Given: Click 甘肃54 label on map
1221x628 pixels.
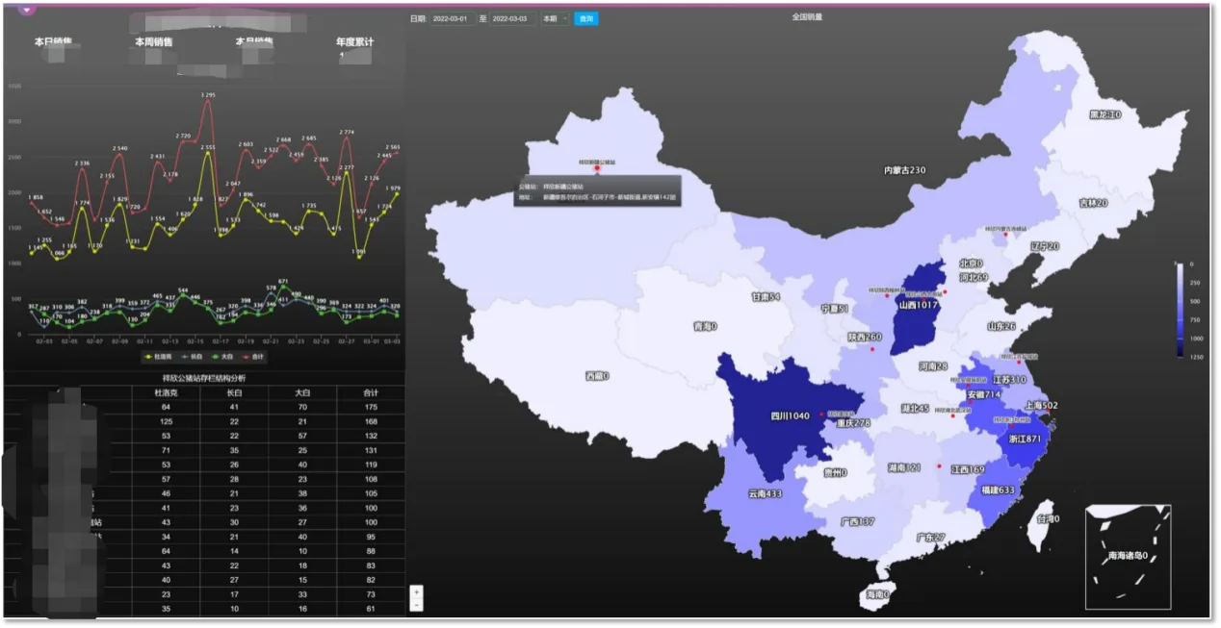Looking at the screenshot, I should (x=766, y=297).
